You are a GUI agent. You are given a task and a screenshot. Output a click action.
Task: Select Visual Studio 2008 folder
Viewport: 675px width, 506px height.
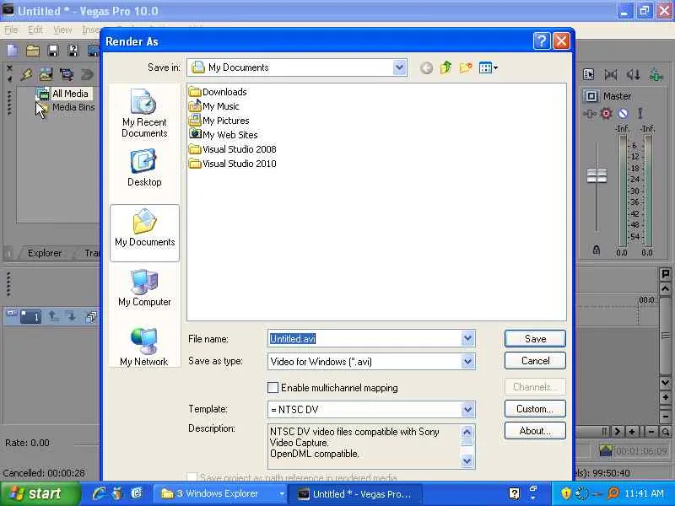coord(233,149)
